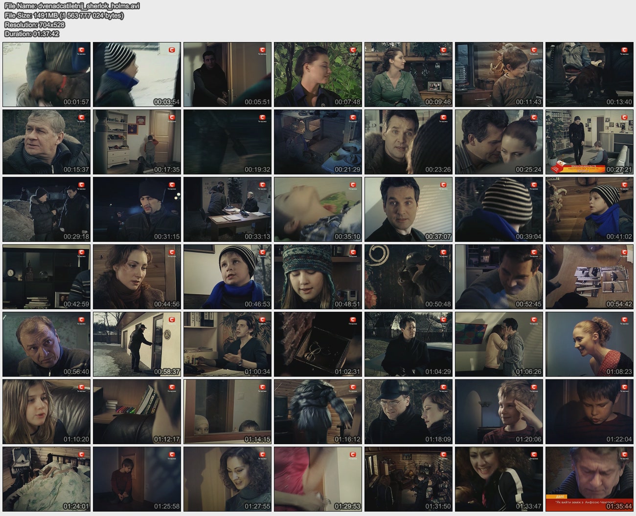
Task: Select the frame at 00:07:48
Action: pos(318,74)
